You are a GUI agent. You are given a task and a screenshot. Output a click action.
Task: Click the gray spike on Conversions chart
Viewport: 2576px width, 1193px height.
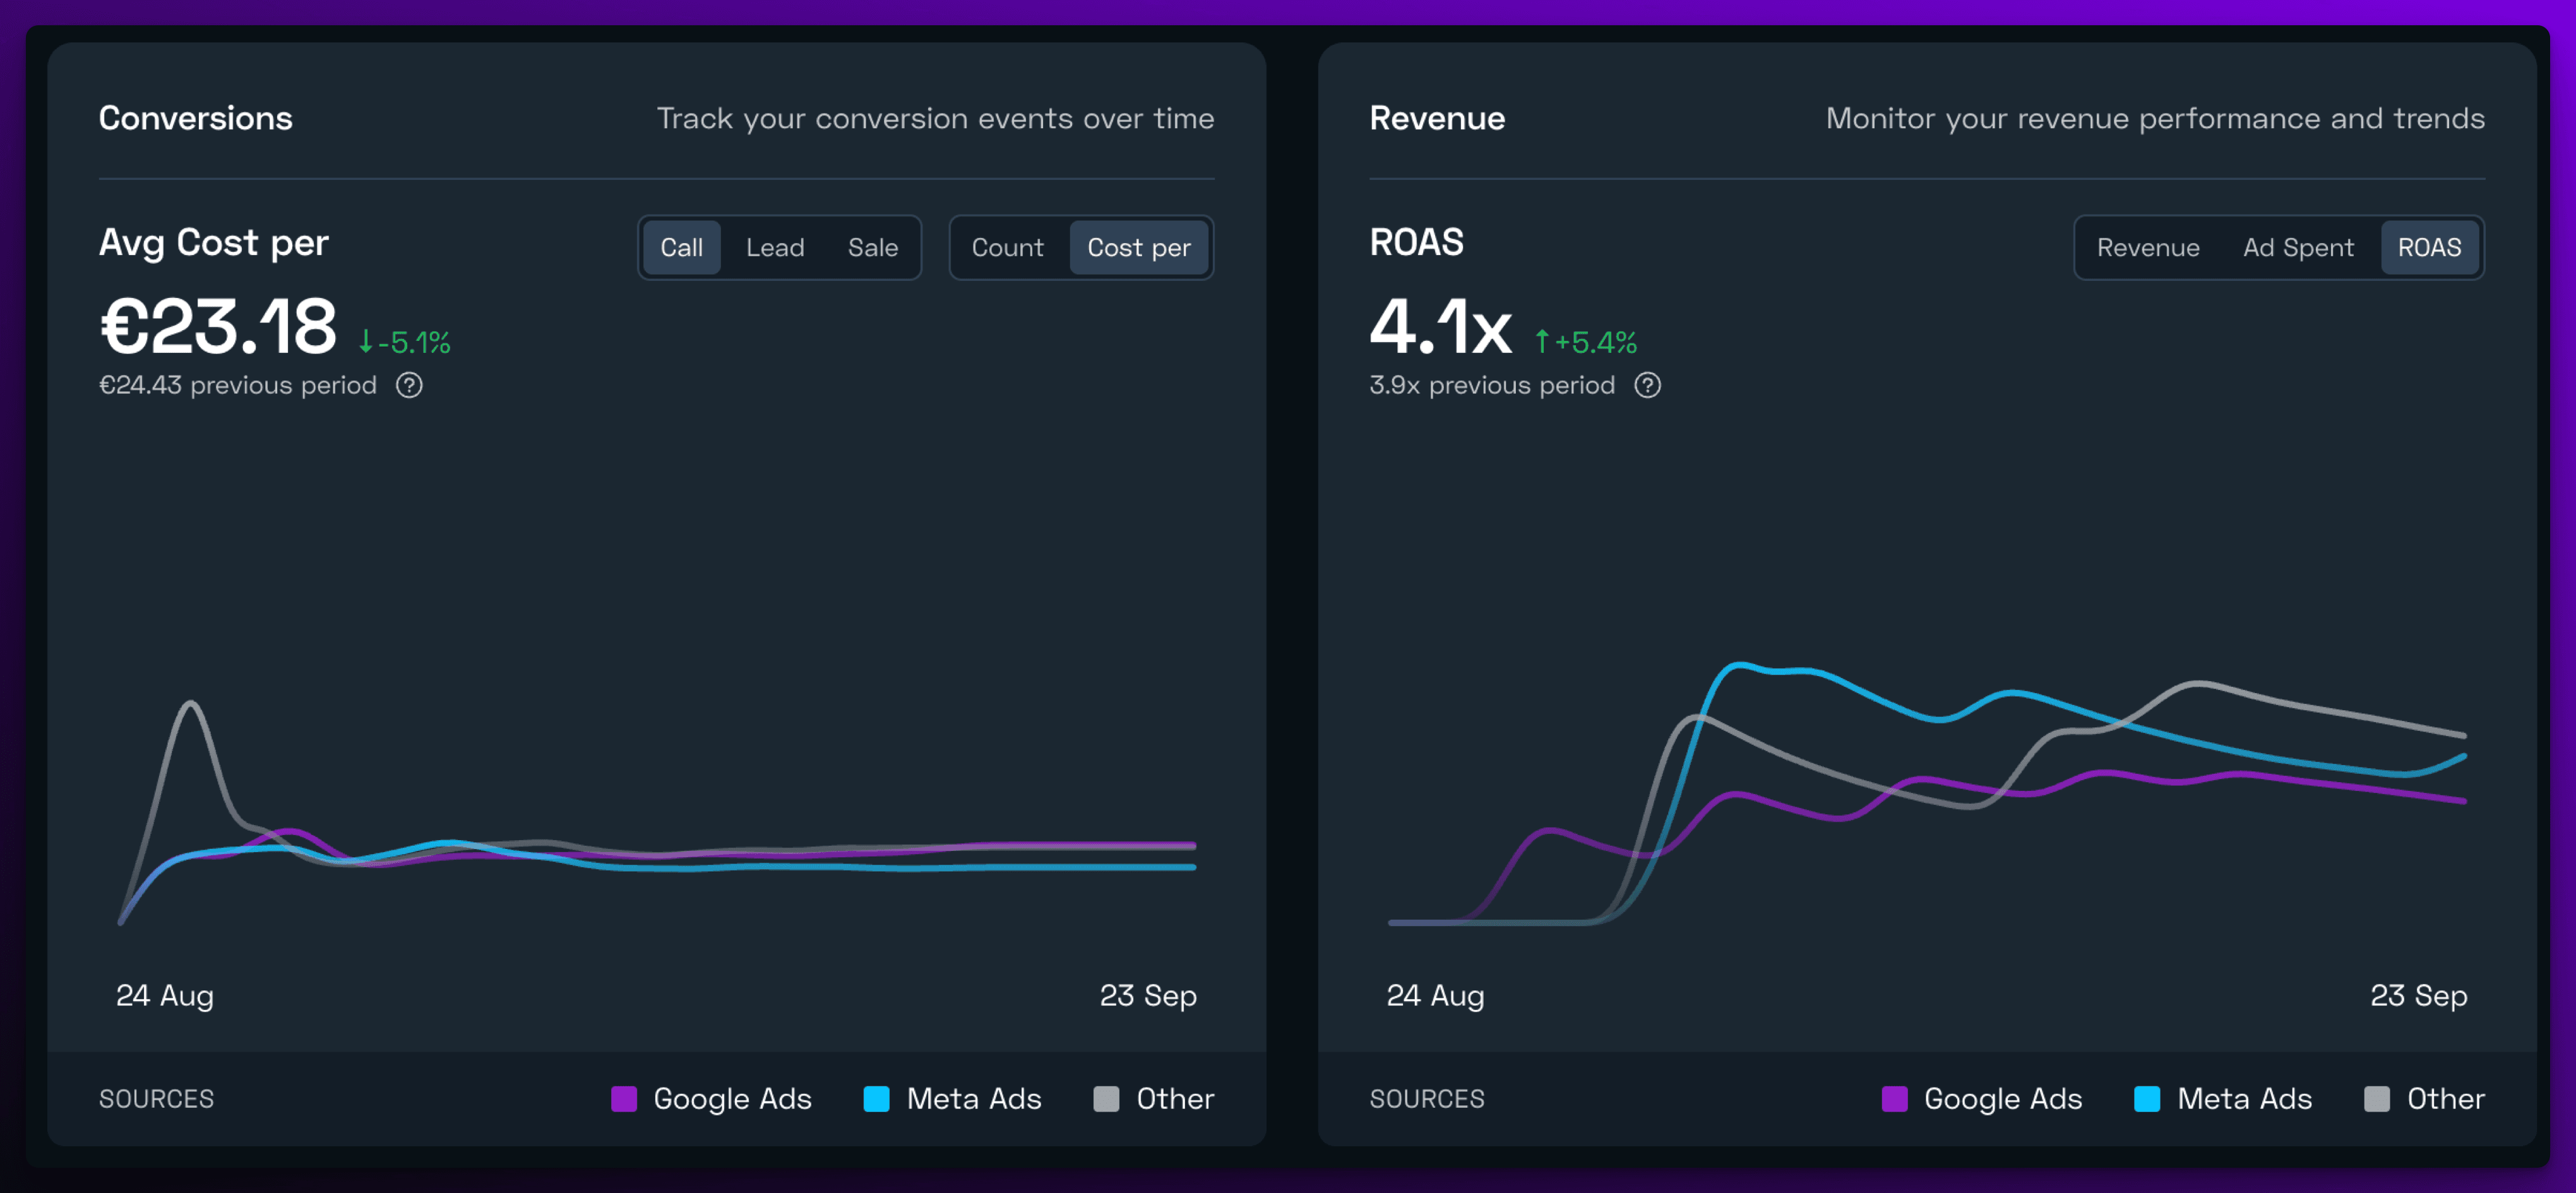[x=190, y=704]
